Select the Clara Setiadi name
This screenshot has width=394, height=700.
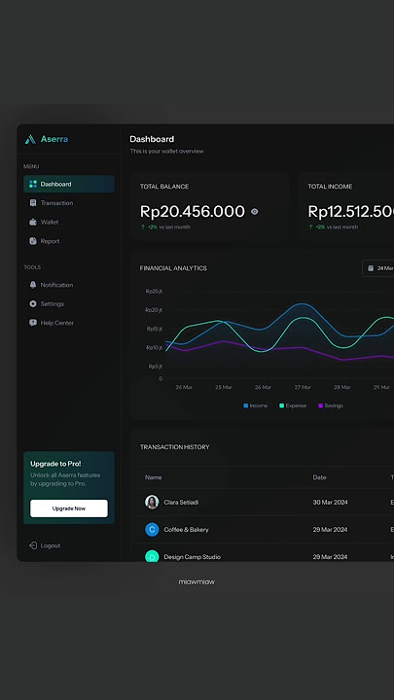[x=181, y=503]
